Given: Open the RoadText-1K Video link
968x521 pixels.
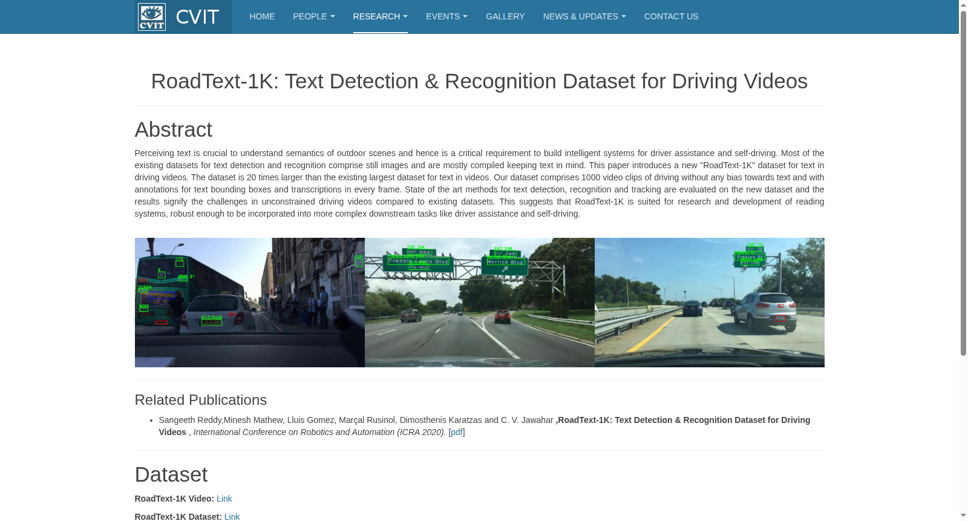Looking at the screenshot, I should click(x=224, y=499).
